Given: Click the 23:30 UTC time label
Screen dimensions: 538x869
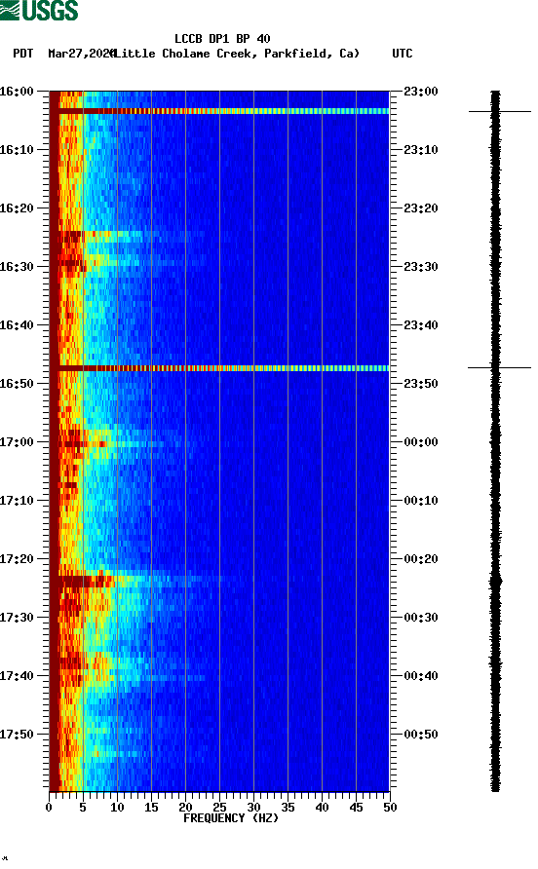Looking at the screenshot, I should (421, 267).
